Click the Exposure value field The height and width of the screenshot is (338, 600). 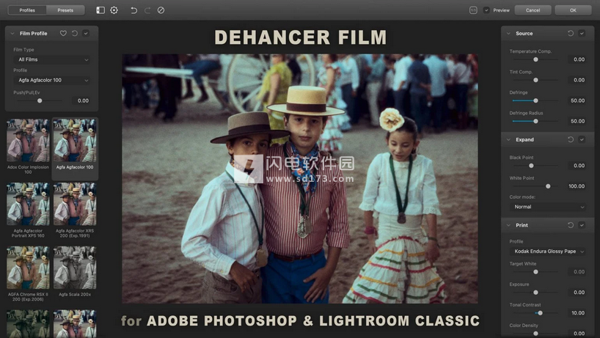point(577,293)
